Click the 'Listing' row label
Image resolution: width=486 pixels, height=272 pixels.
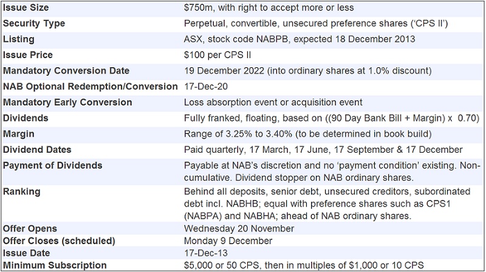19,39
